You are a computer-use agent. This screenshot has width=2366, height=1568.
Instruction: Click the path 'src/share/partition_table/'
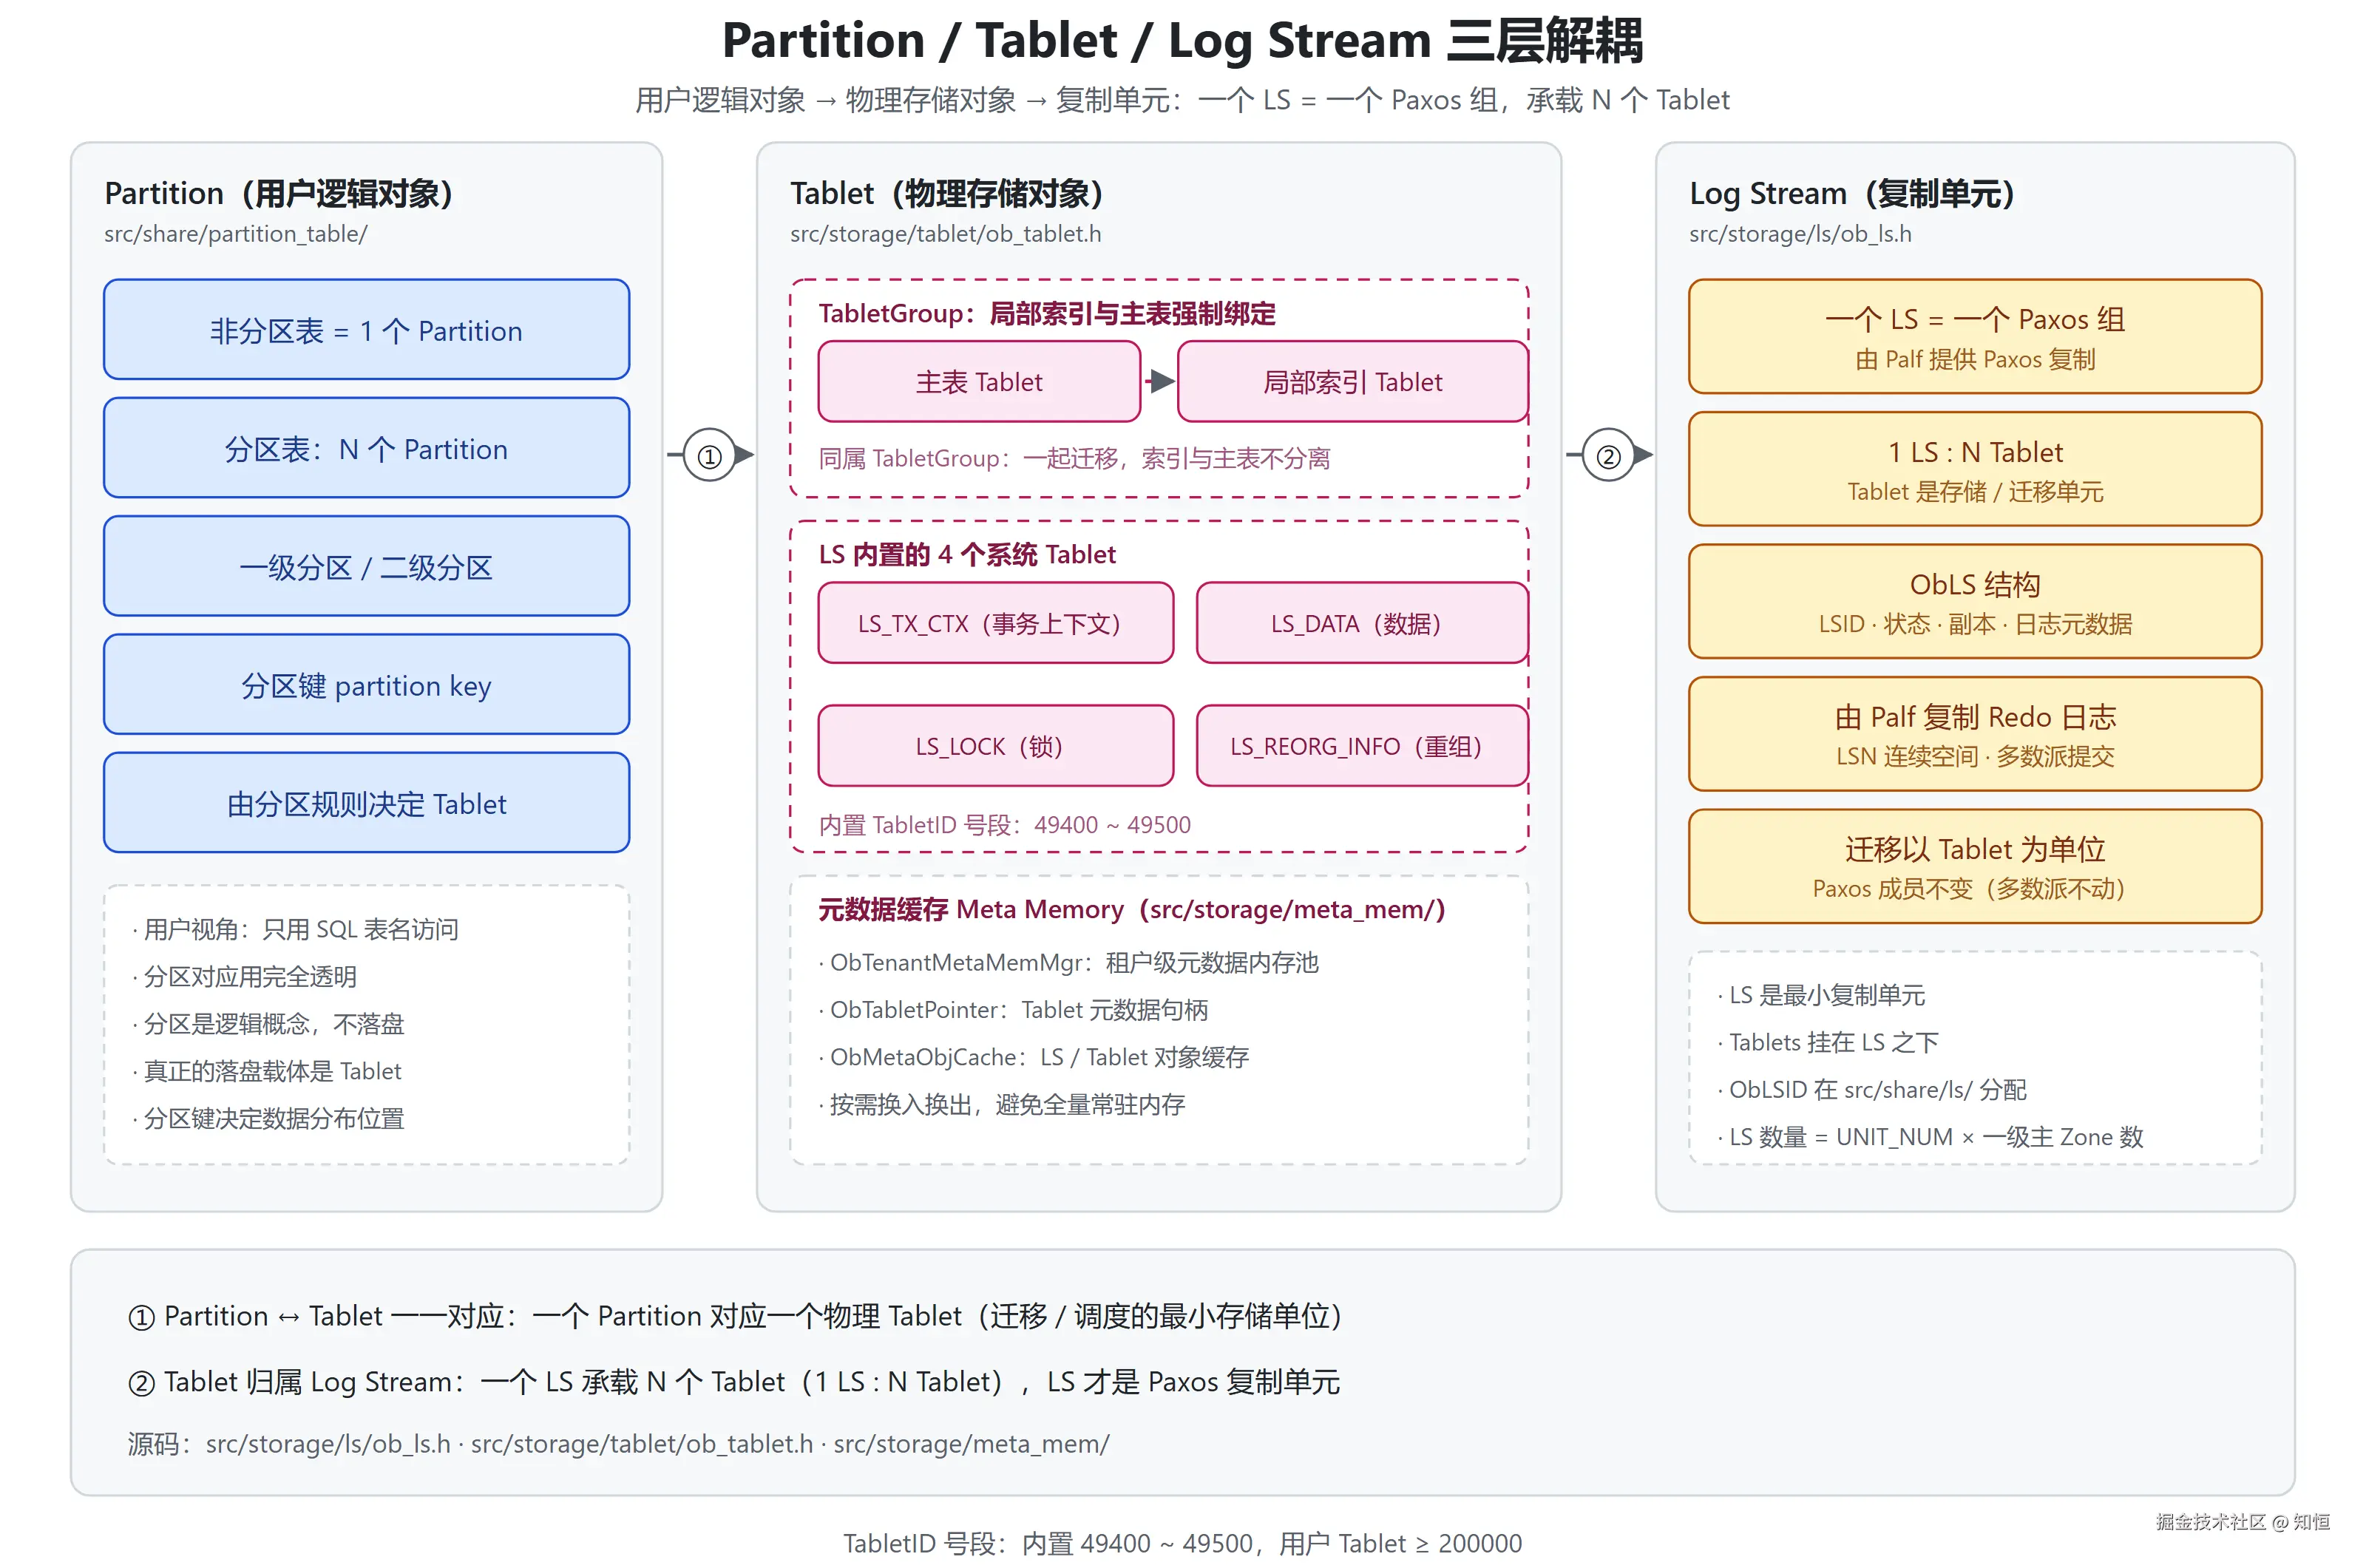[x=236, y=234]
